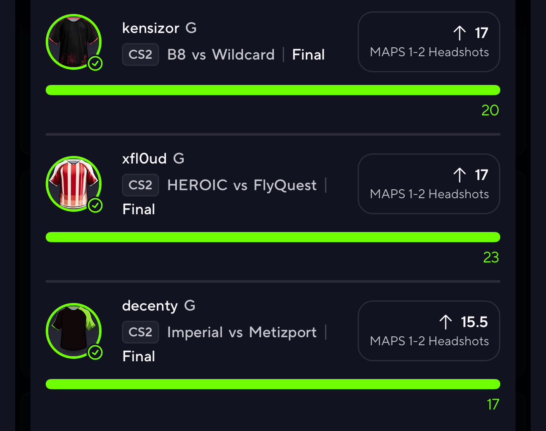Open the HEROIC vs FlyQuest match link
Screen dimensions: 546x431
tap(242, 185)
